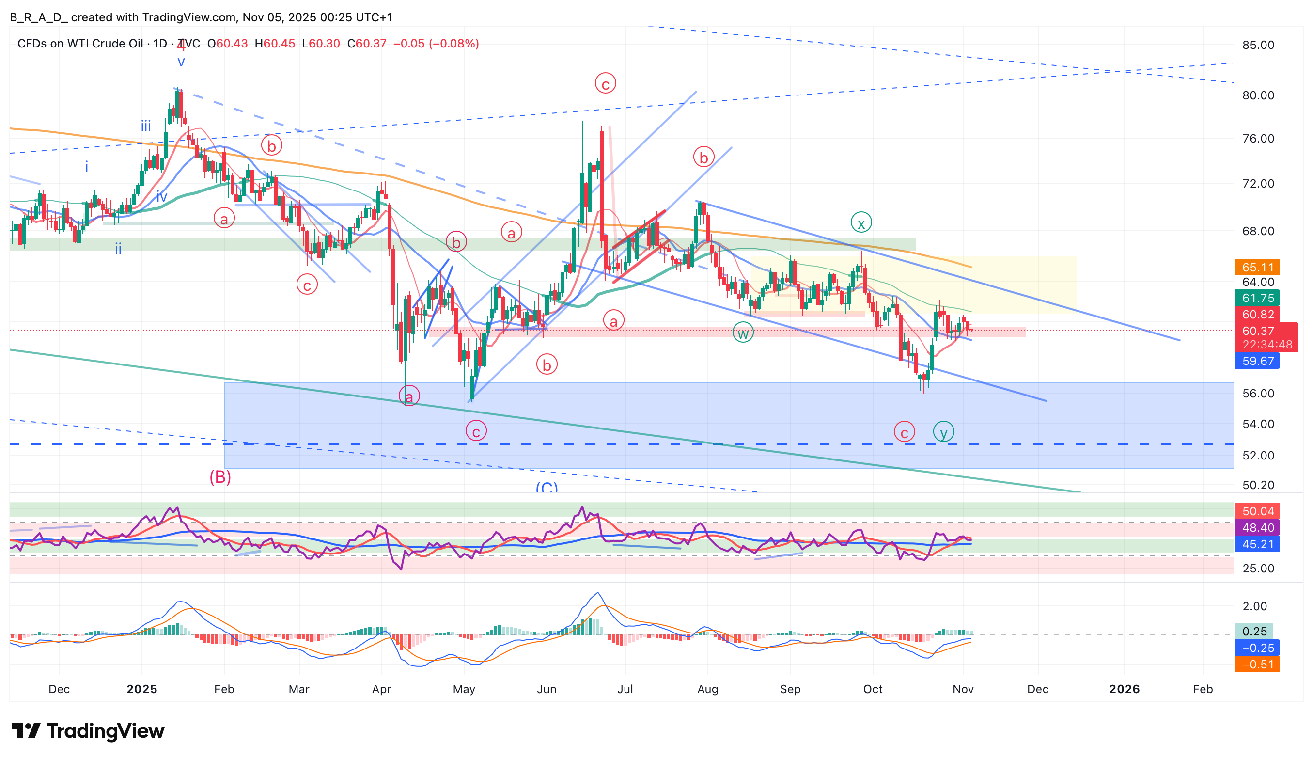This screenshot has width=1313, height=760.
Task: Click the orange -0.51 MACD signal label
Action: click(x=1257, y=665)
